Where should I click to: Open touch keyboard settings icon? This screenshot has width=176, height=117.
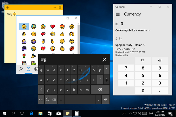[x=43, y=60]
